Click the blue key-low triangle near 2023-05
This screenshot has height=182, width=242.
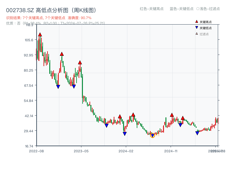click(74, 86)
